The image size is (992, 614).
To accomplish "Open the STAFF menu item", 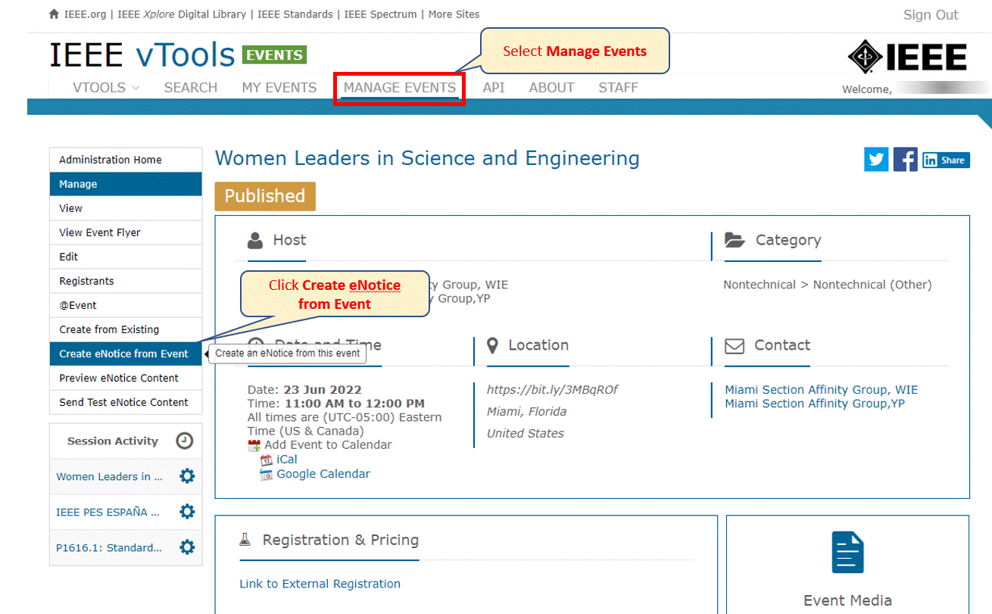I will pos(618,88).
